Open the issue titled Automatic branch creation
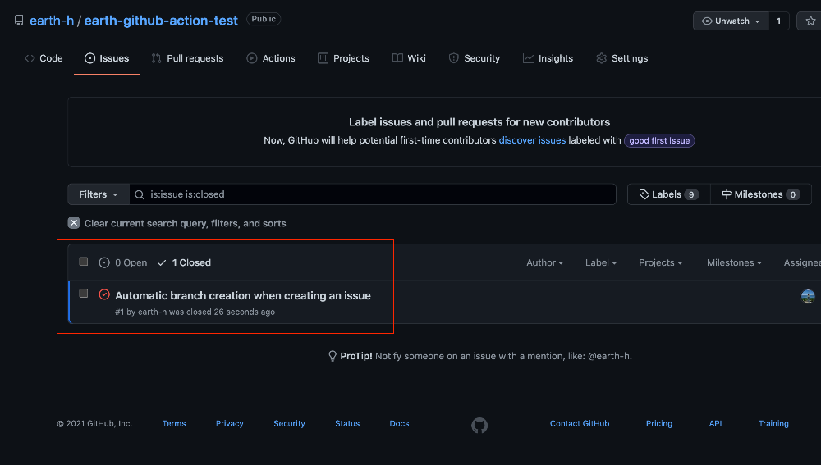This screenshot has height=465, width=821. (x=243, y=295)
